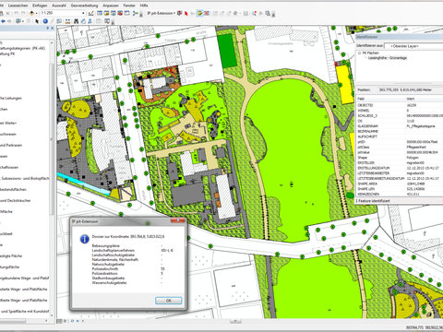Screen dimensions: 443x332
Task: Click the Select Features tool icon
Action: [x=18, y=21]
